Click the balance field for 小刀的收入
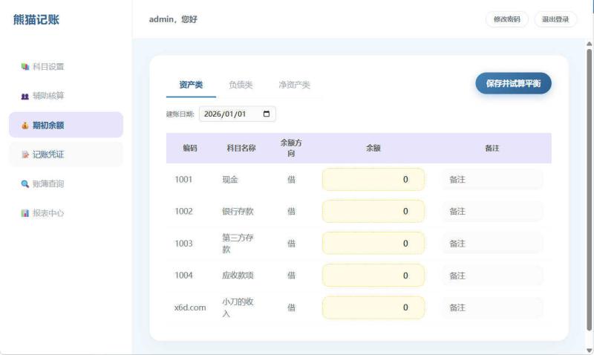The height and width of the screenshot is (355, 594). pyautogui.click(x=373, y=307)
